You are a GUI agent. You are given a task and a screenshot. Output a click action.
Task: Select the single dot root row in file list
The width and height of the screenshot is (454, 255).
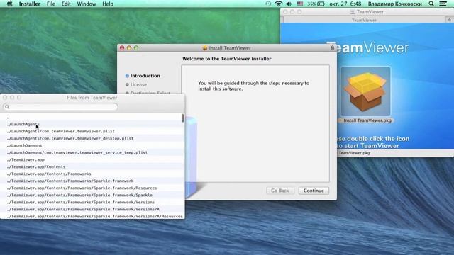[92, 117]
